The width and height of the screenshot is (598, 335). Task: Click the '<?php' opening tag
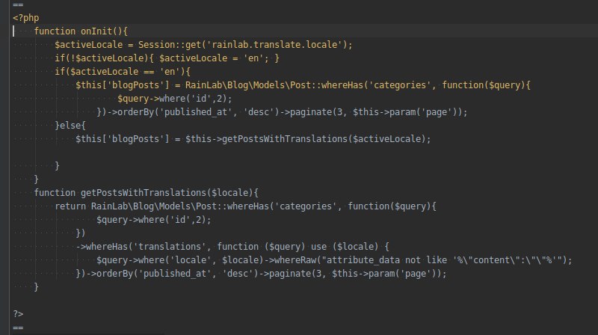[26, 18]
